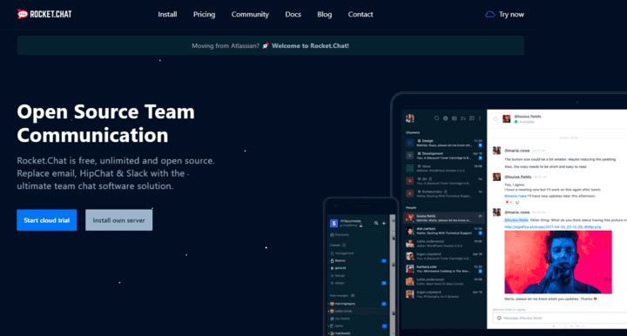This screenshot has width=627, height=336.
Task: Open the Welcome to Rocket.Chat banner link
Action: (310, 46)
